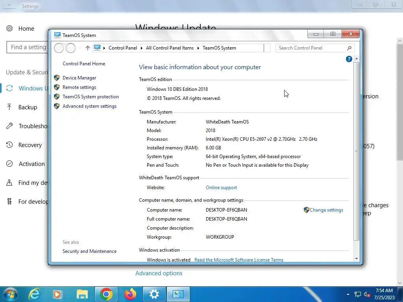The height and width of the screenshot is (302, 403).
Task: Select All Control Panel Items breadcrumb
Action: coord(170,48)
